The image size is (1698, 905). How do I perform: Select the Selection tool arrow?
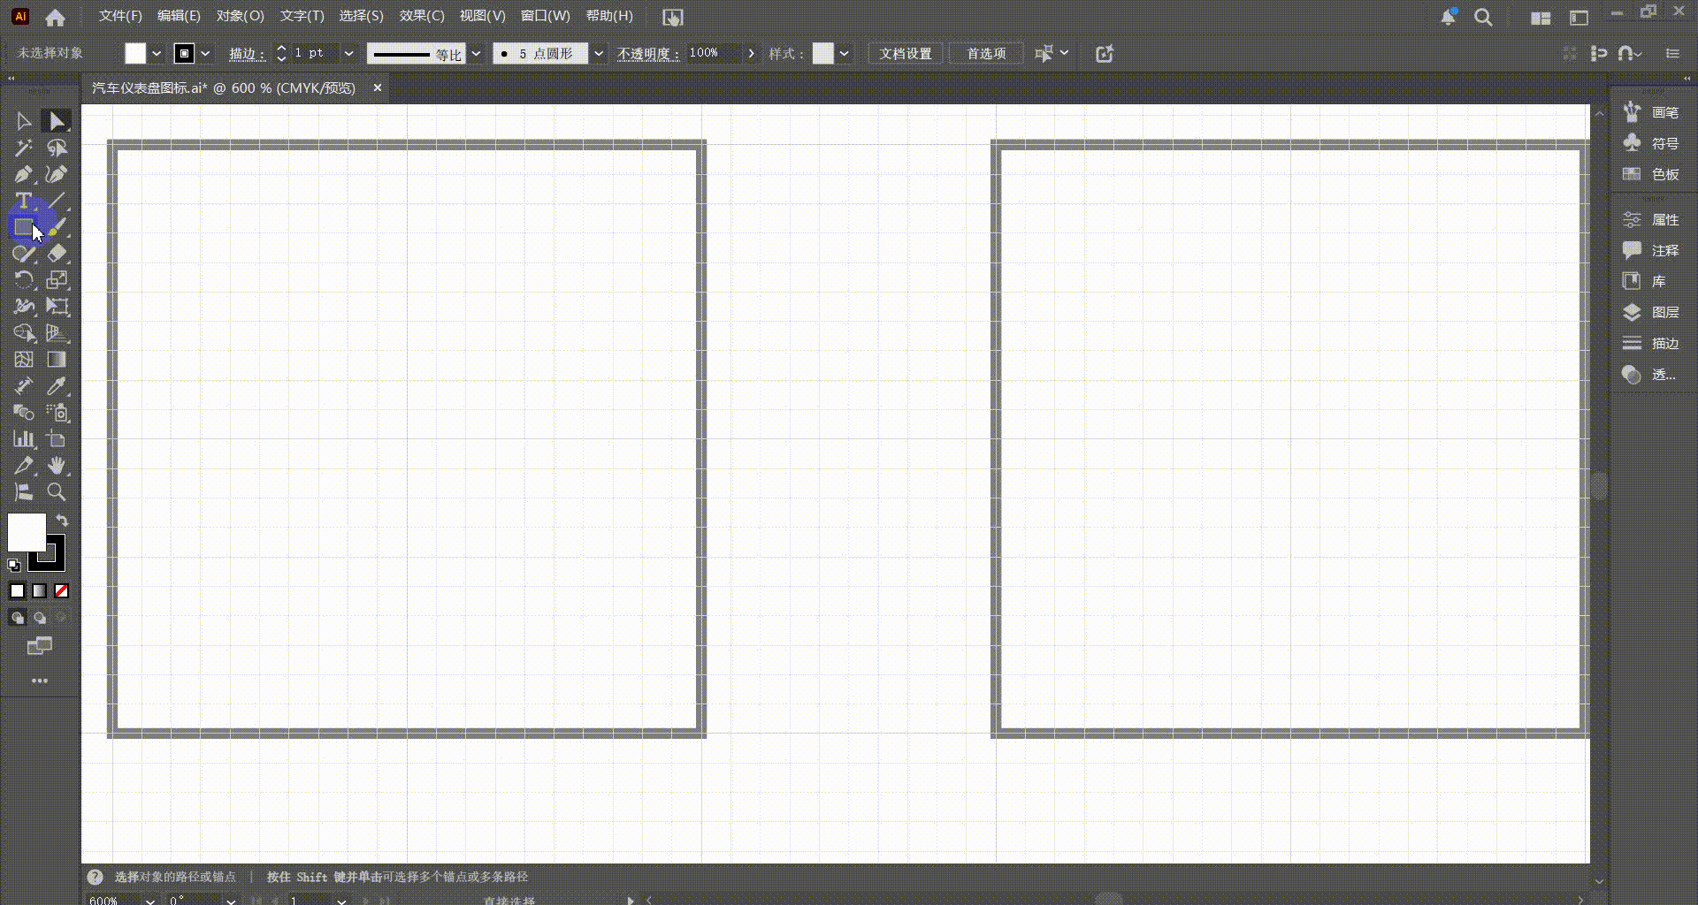(24, 121)
